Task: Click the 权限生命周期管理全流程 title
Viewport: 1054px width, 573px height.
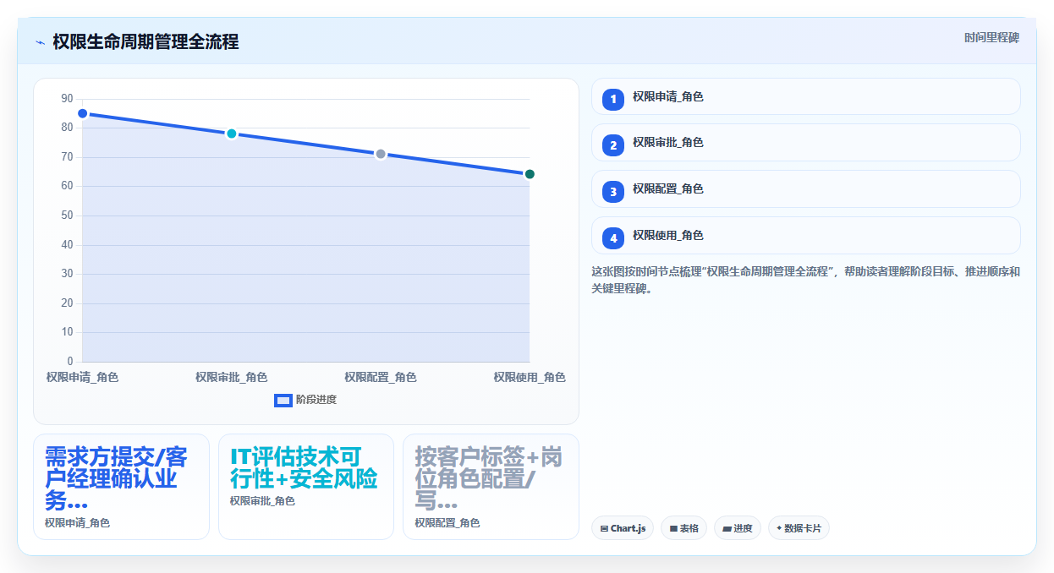Action: (x=145, y=42)
